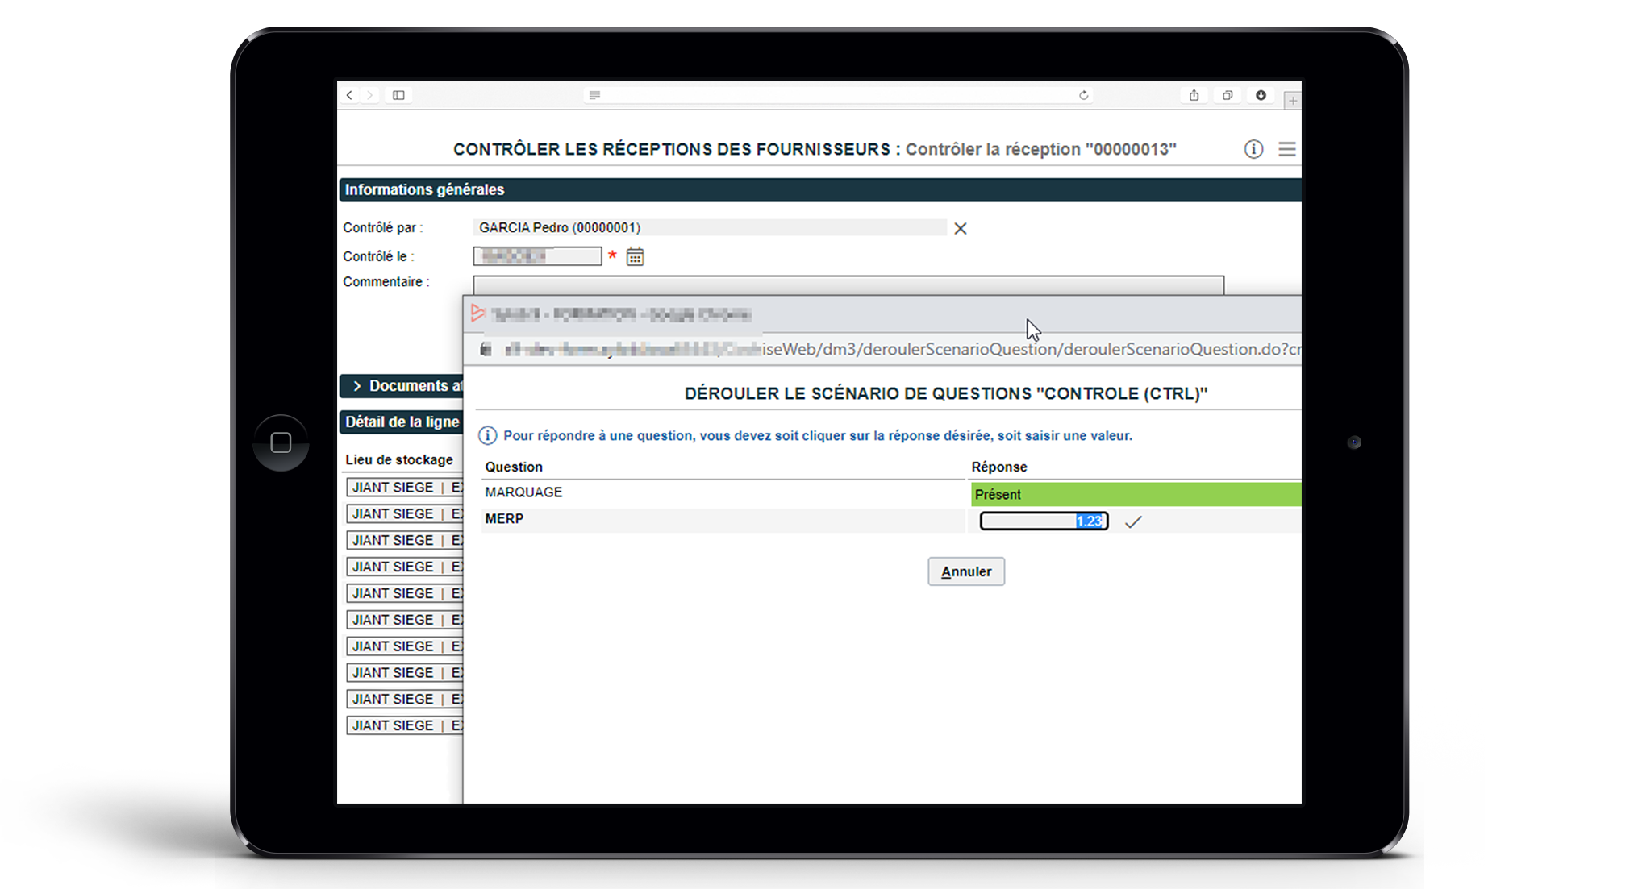Viewport: 1634px width, 889px height.
Task: Click the padlock icon in popup address bar
Action: point(486,349)
